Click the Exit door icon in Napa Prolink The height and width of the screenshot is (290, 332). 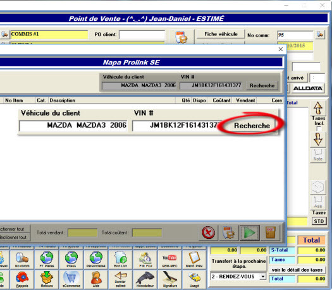click(x=271, y=233)
